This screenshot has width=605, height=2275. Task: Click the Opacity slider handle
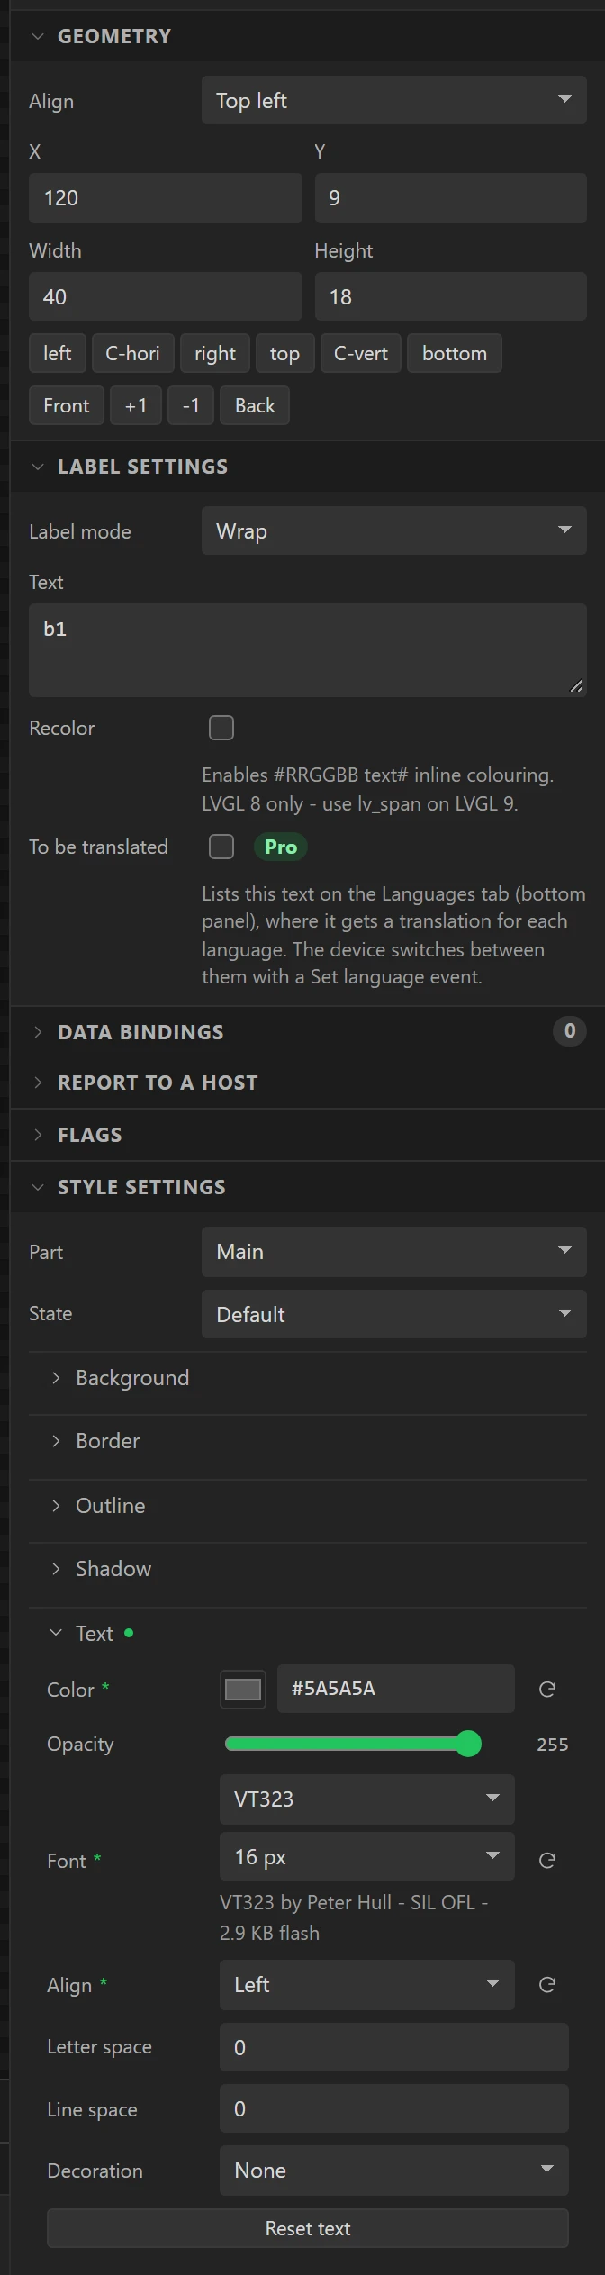(x=468, y=1744)
